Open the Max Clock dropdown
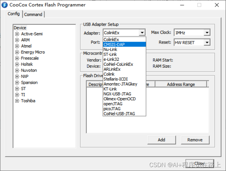The width and height of the screenshot is (226, 171). click(x=207, y=33)
